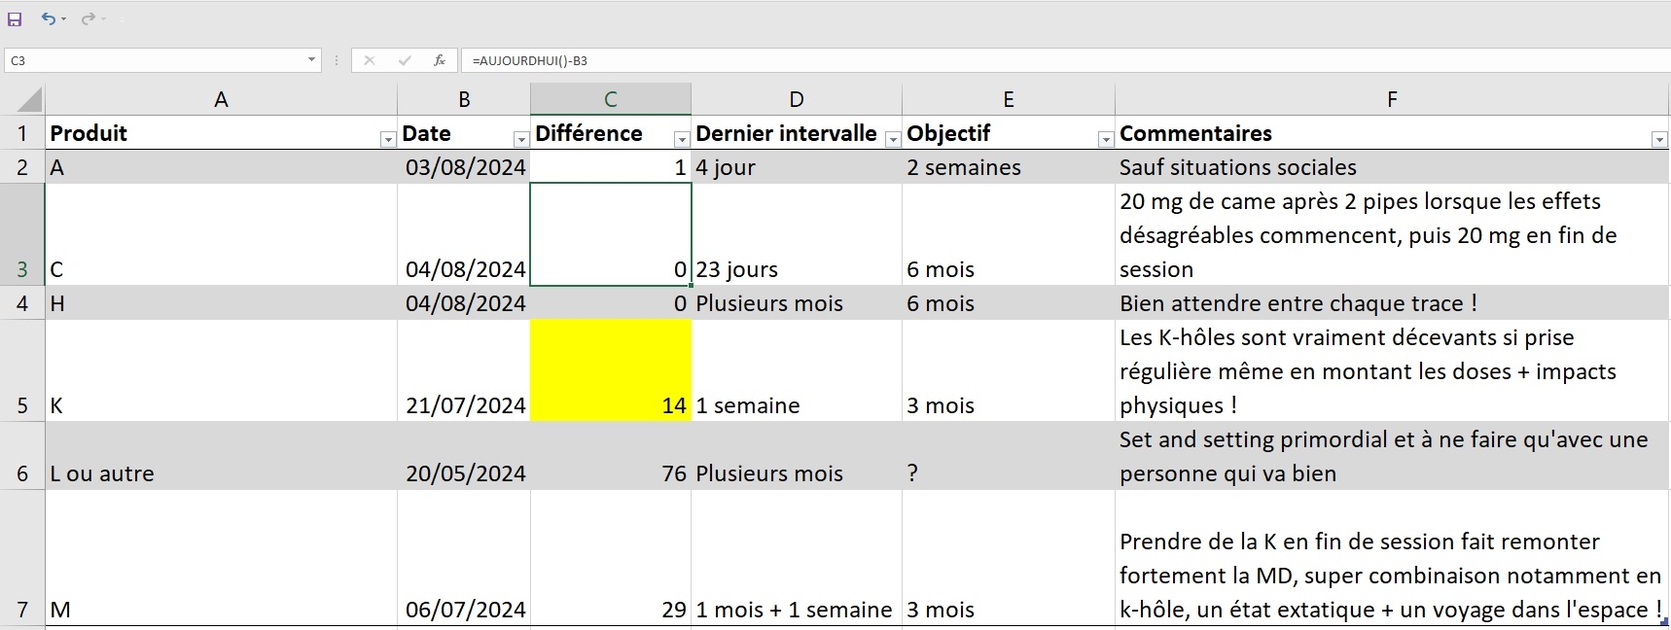Click the formula bar with =AUJOURDHUI()-B3
1671x630 pixels.
coord(1066,60)
